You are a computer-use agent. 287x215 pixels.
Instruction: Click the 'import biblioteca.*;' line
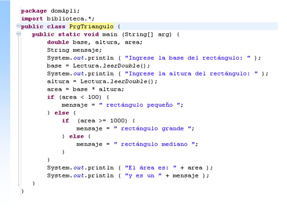click(58, 19)
